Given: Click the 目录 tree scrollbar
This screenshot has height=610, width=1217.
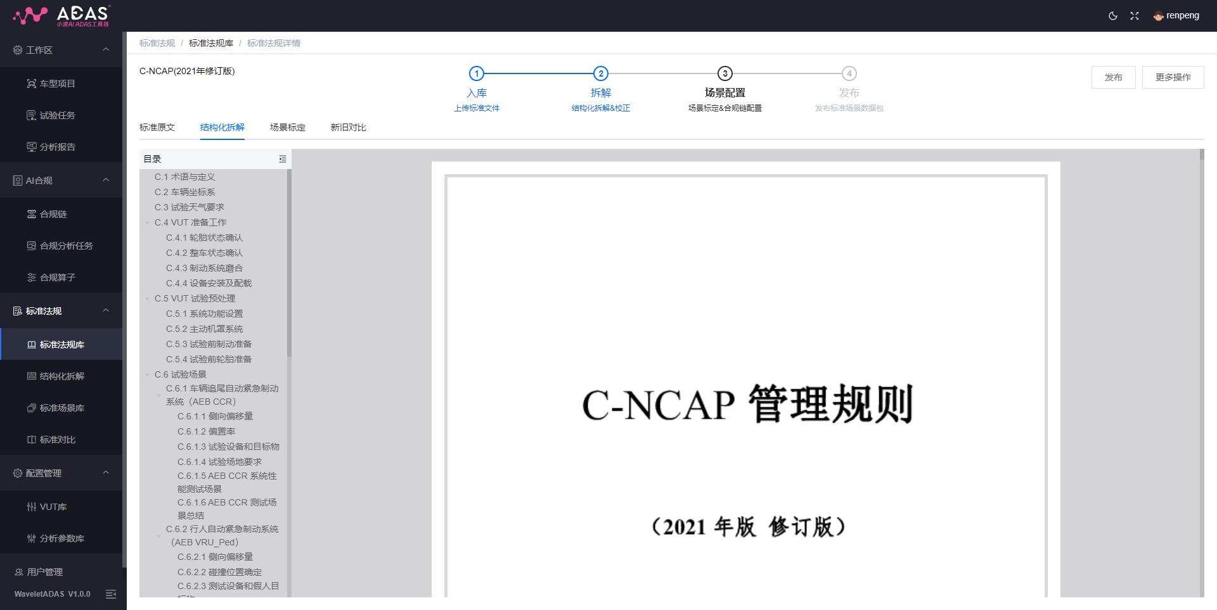Looking at the screenshot, I should click(x=289, y=263).
